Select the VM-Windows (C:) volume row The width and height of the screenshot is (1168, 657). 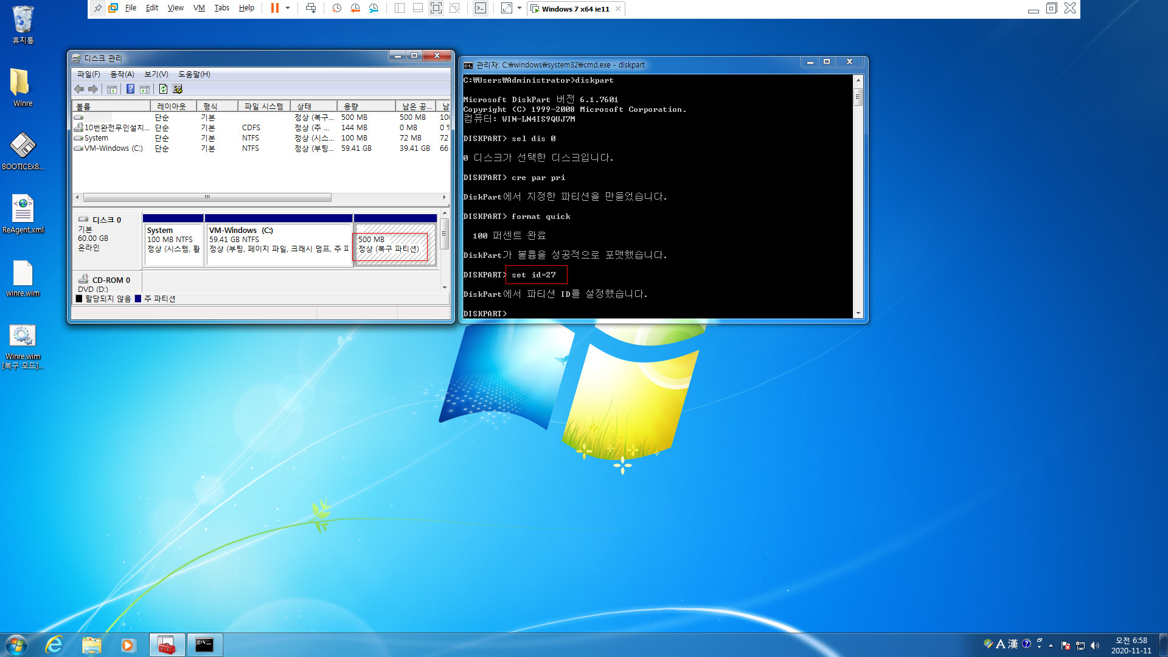pyautogui.click(x=261, y=148)
